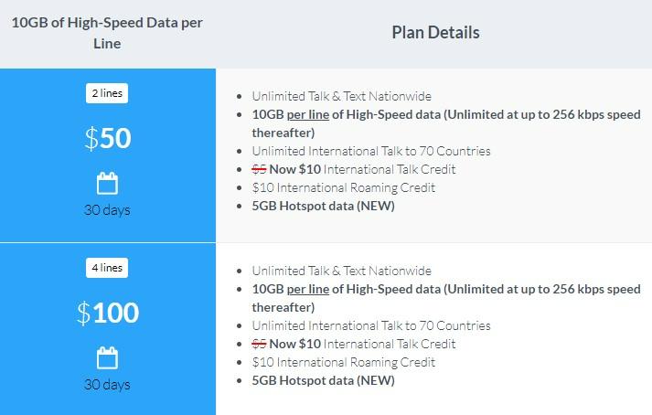Click 'Now $10 International Talk Credit' in the 4 lines plan
Screen dimensions: 652x415
click(x=362, y=344)
